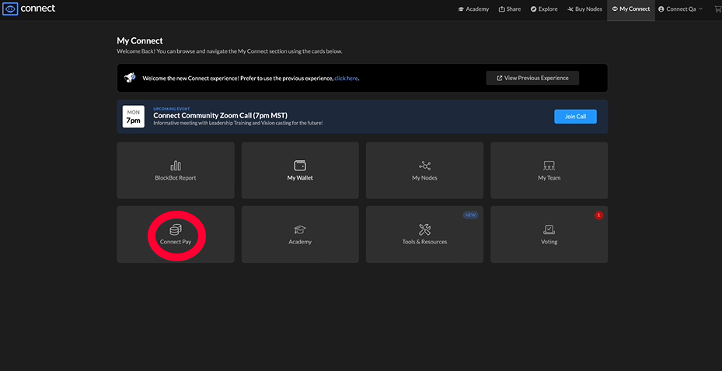
Task: Open the Share nav menu item
Action: [510, 9]
